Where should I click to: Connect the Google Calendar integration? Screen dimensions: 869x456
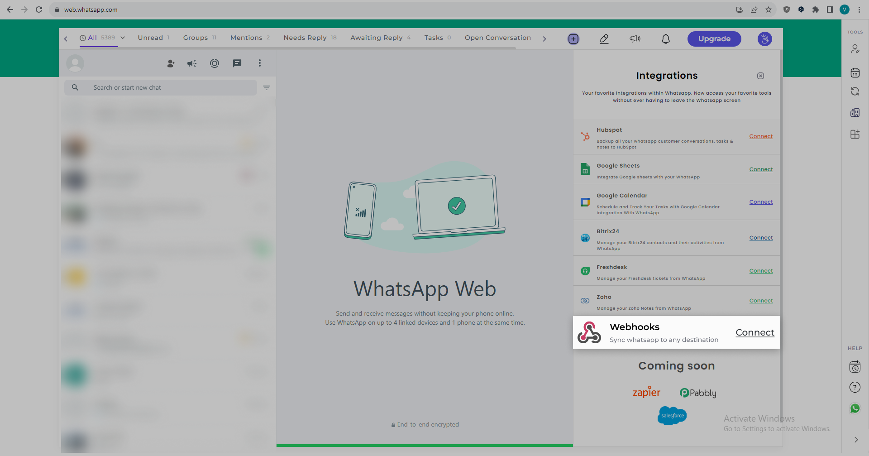click(761, 202)
